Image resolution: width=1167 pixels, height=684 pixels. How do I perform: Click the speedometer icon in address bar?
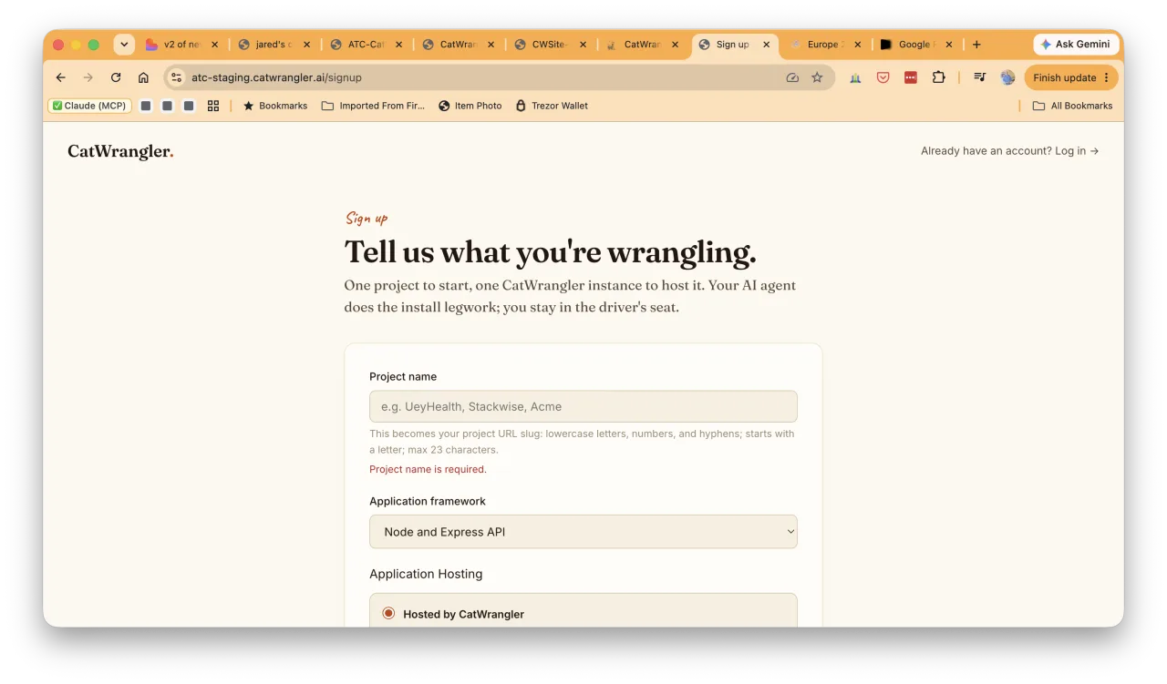click(x=792, y=77)
